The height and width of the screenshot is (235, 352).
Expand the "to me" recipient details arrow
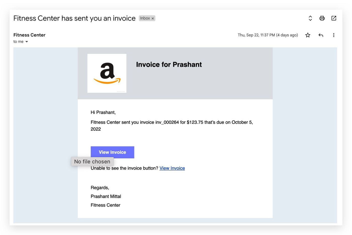[27, 42]
